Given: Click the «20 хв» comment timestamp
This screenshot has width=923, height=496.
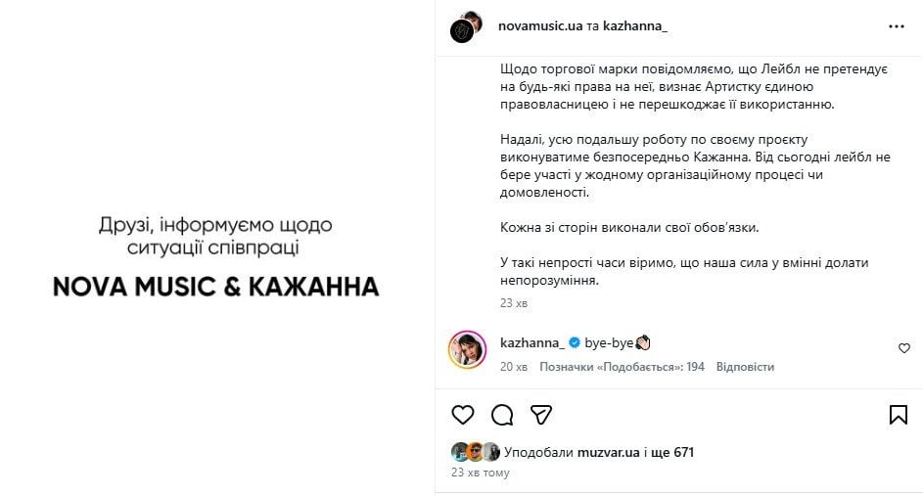Looking at the screenshot, I should coord(513,367).
